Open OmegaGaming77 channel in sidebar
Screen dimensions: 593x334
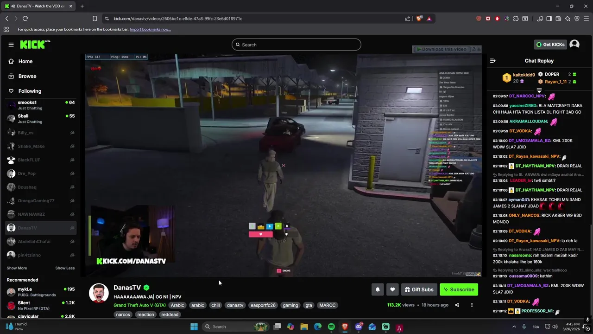(41, 201)
